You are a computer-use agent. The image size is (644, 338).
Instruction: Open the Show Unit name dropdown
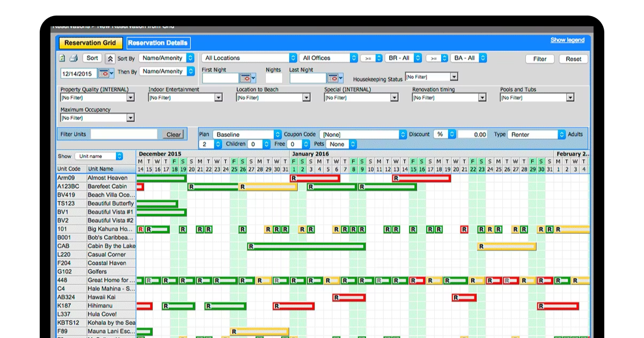click(x=98, y=156)
